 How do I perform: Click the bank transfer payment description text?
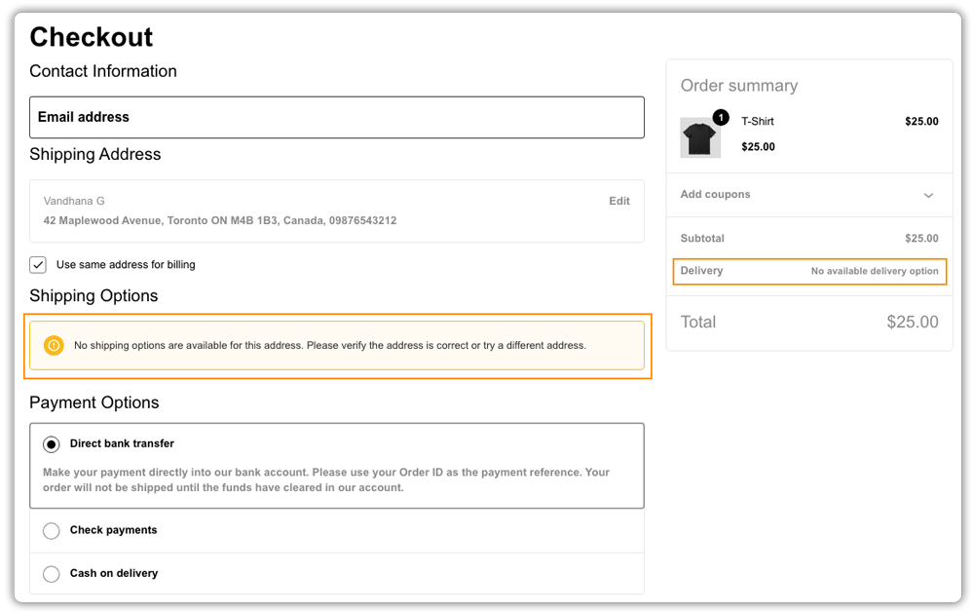click(326, 479)
